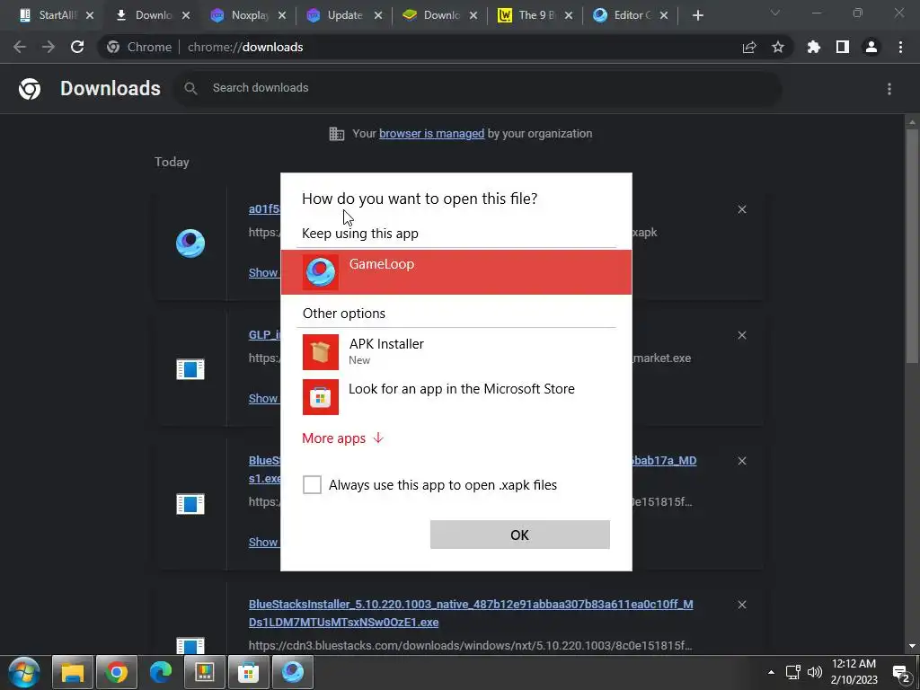Open Microsoft Store from the taskbar
920x690 pixels.
point(248,672)
